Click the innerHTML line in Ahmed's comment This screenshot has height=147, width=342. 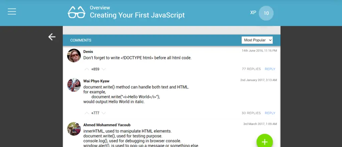[127, 131]
